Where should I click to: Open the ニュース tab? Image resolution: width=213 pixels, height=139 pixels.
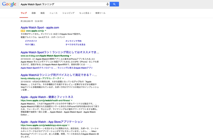pos(54,13)
